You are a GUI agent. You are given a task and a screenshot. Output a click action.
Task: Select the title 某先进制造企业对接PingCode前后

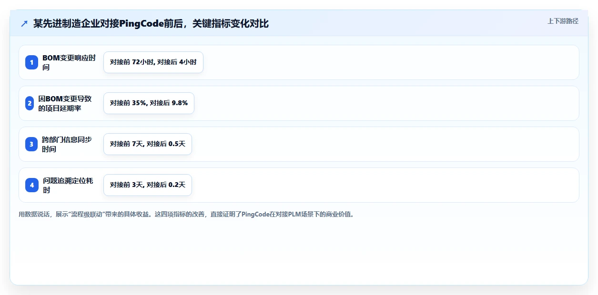point(151,23)
